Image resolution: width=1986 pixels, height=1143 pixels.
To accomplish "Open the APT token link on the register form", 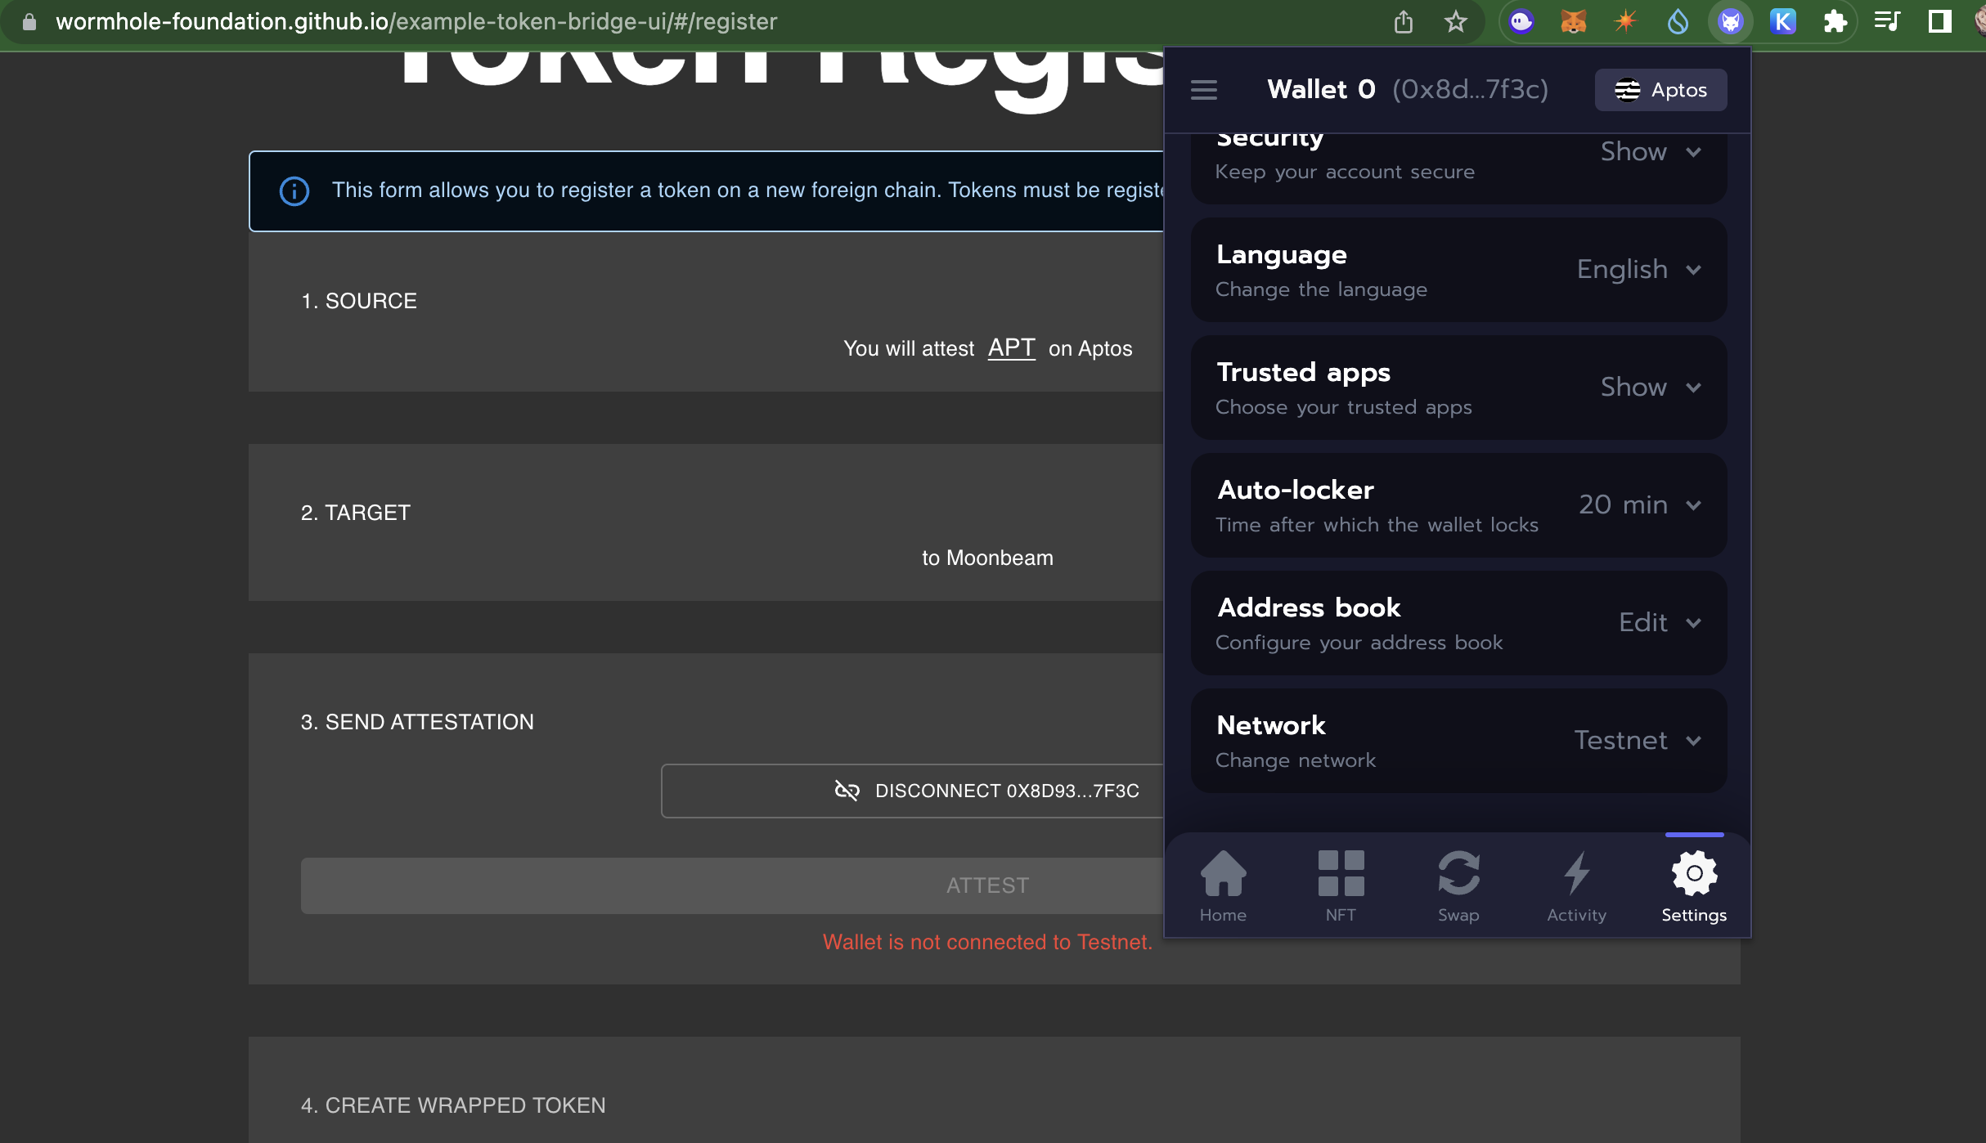I will pos(1011,347).
